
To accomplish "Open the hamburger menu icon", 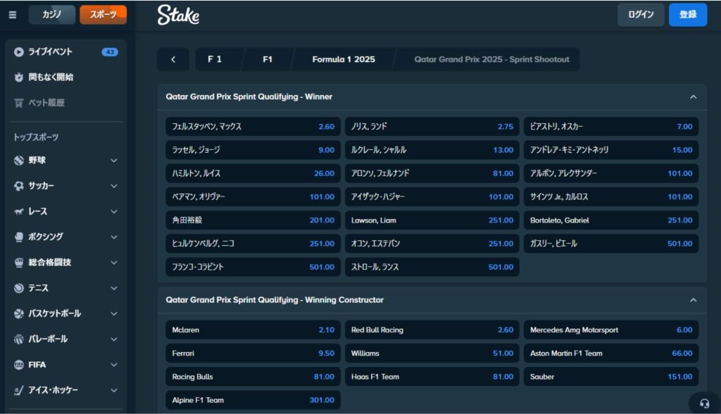I will [13, 15].
